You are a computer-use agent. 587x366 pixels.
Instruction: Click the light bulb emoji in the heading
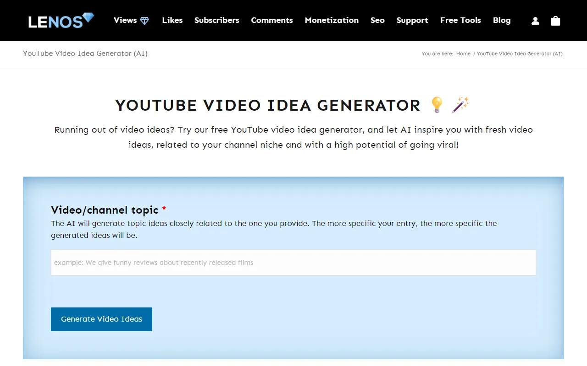coord(437,105)
